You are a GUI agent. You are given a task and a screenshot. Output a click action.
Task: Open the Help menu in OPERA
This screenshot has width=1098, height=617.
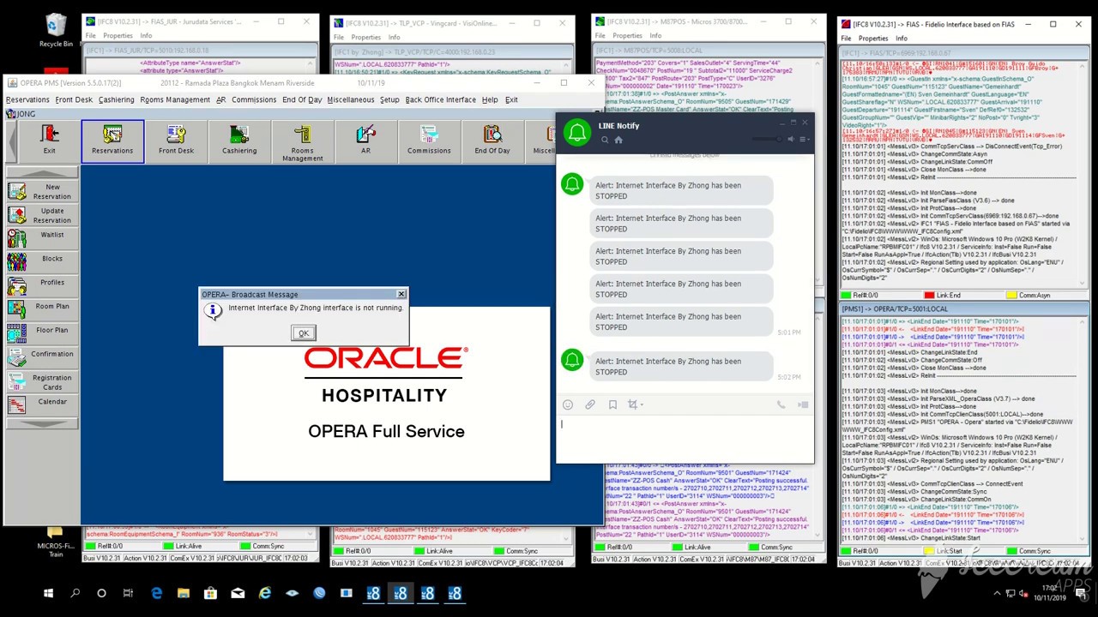click(490, 99)
